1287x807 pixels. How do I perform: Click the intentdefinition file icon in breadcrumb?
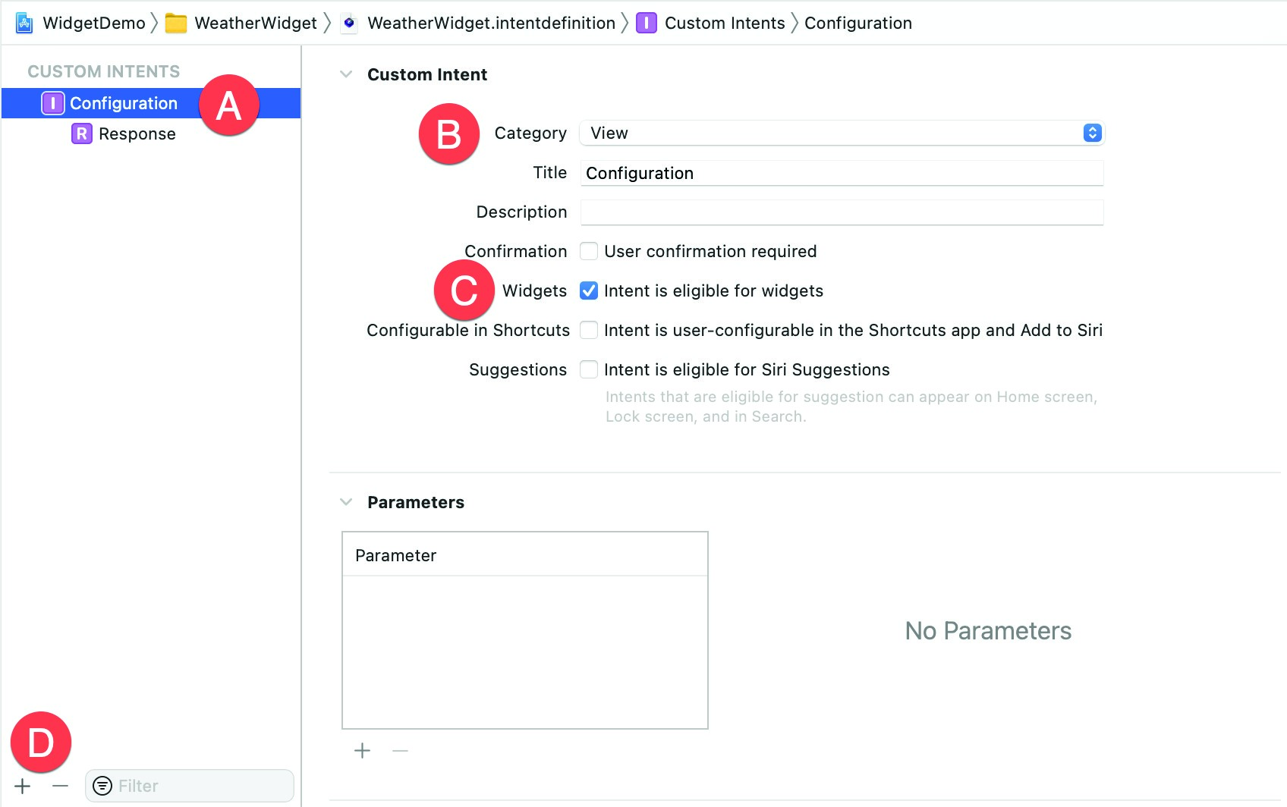[x=349, y=23]
